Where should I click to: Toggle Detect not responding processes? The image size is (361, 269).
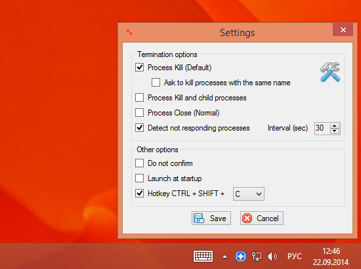point(140,128)
